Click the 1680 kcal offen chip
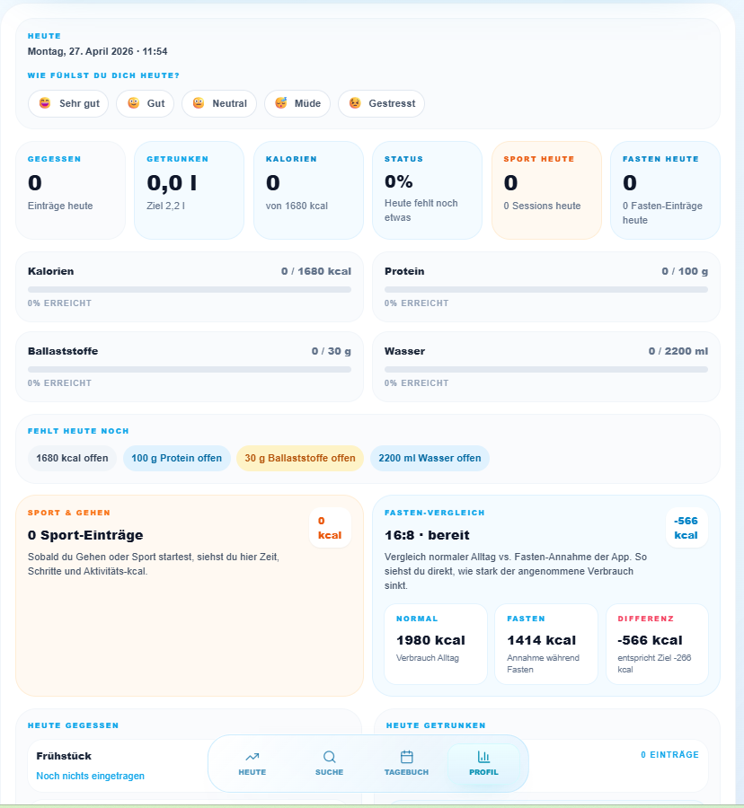Viewport: 744px width, 808px height. click(x=72, y=458)
